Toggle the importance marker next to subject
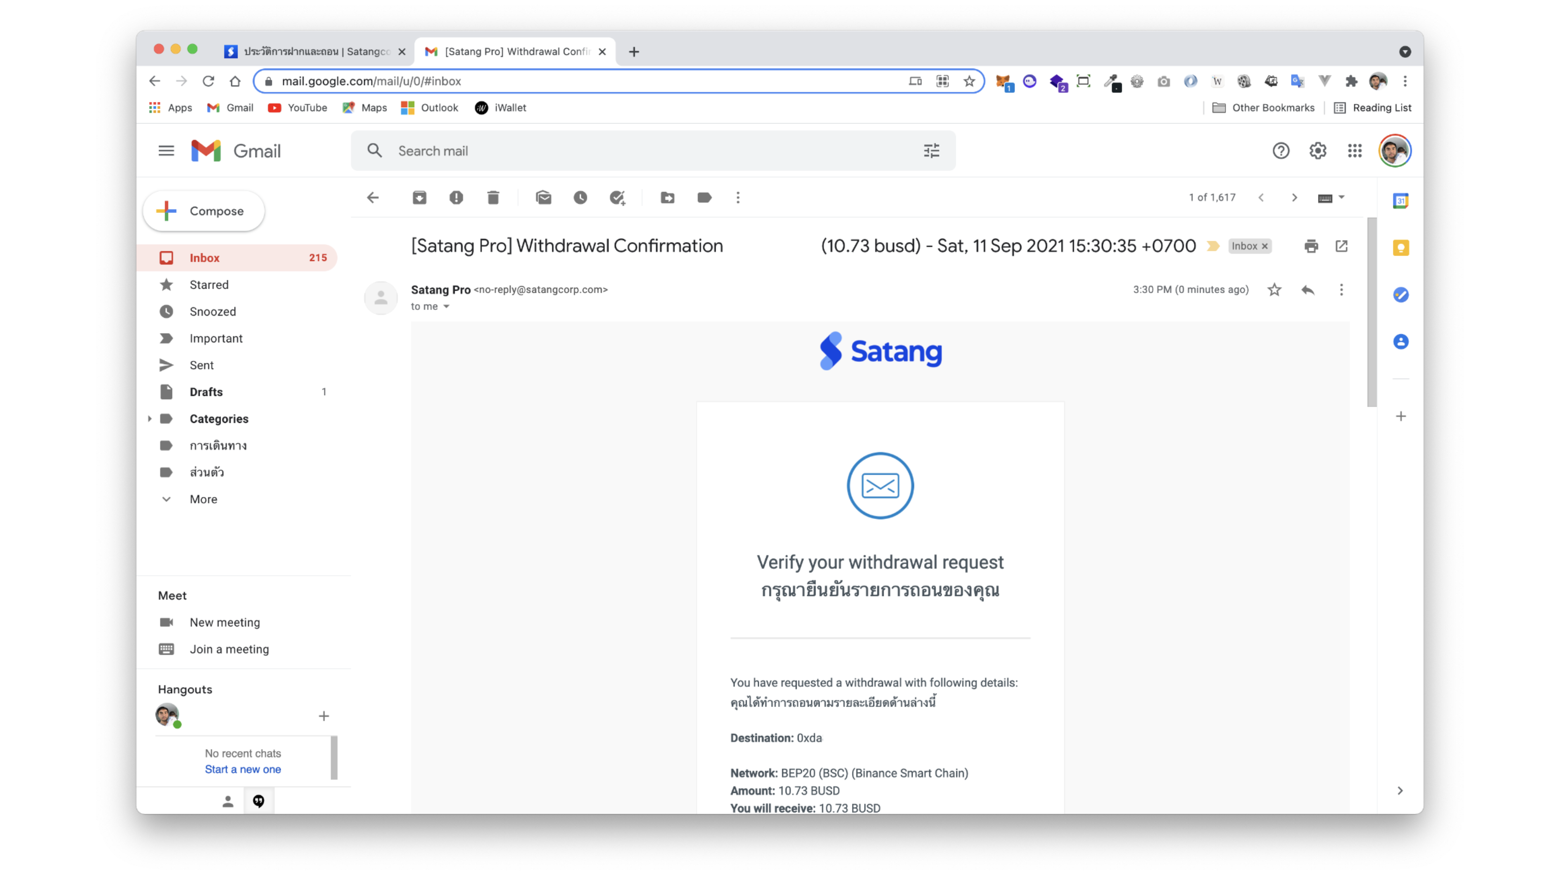The width and height of the screenshot is (1560, 875). click(1213, 246)
